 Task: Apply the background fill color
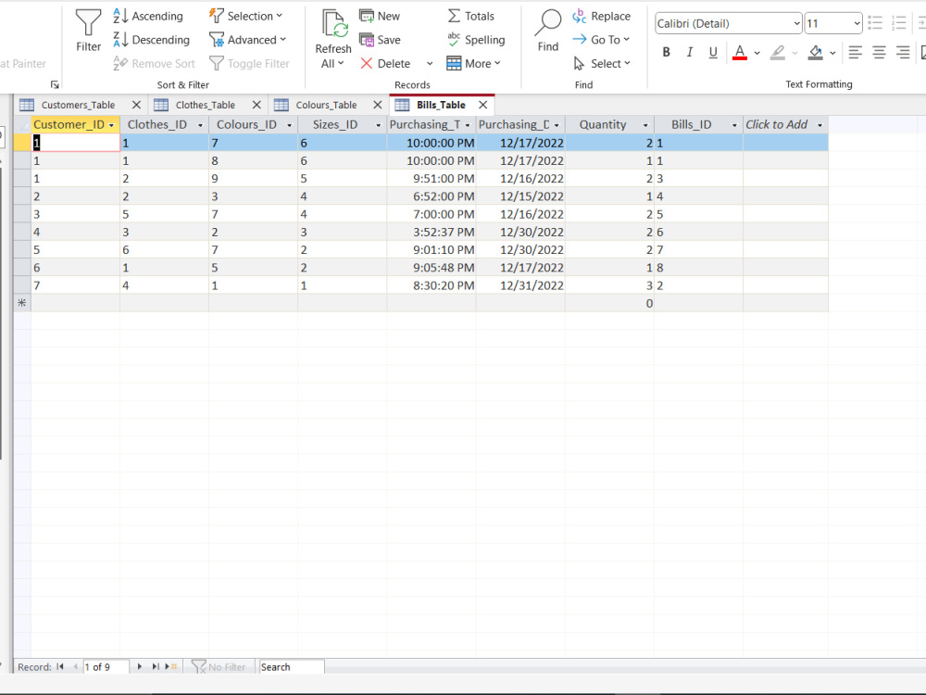tap(816, 52)
